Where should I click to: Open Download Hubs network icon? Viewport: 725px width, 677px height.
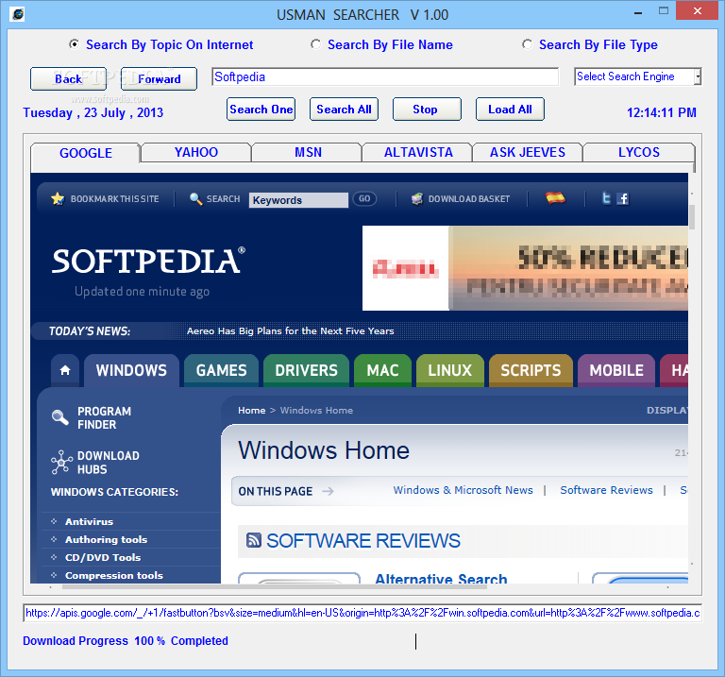(61, 463)
